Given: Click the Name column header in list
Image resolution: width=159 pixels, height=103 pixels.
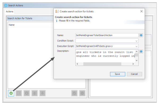Looking at the screenshot, I should click(x=12, y=25).
